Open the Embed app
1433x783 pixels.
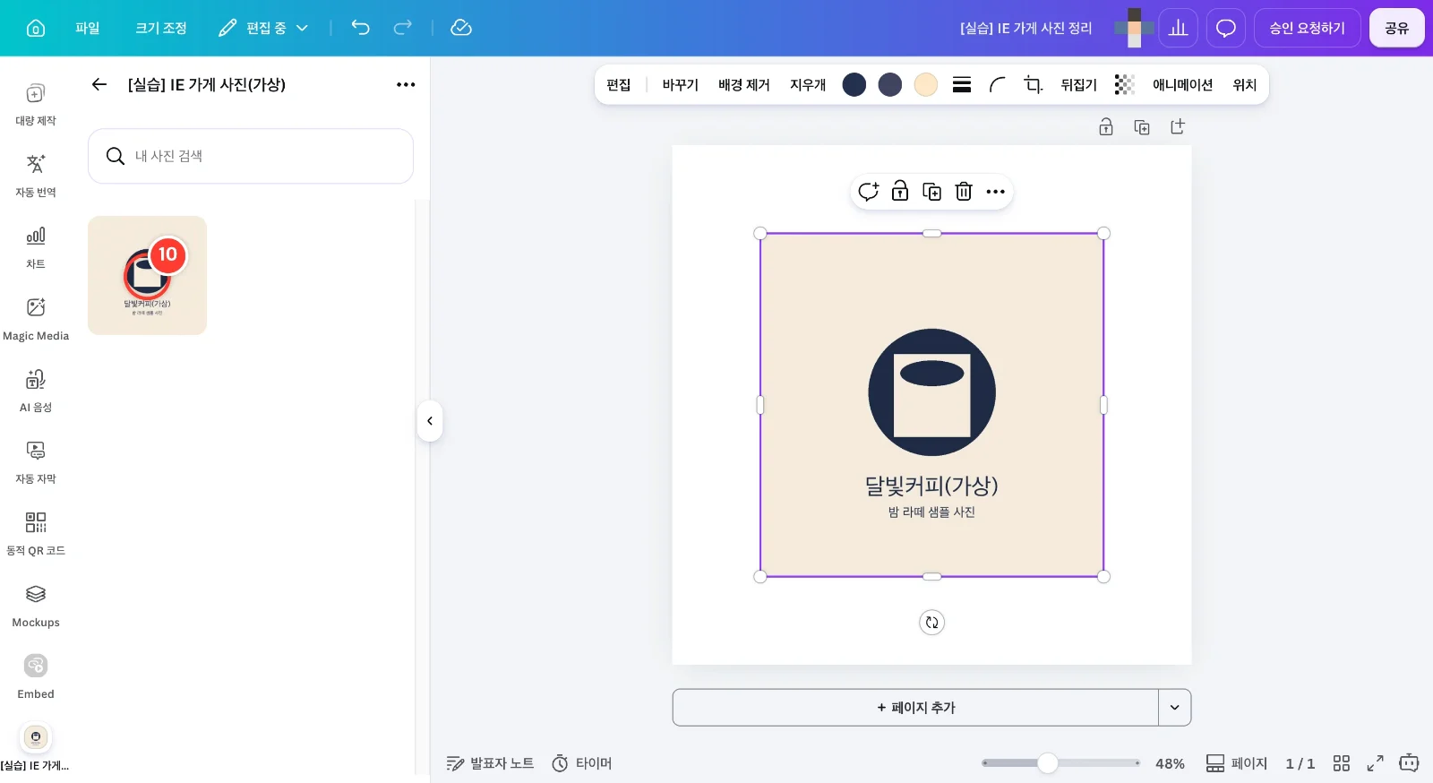pyautogui.click(x=36, y=676)
